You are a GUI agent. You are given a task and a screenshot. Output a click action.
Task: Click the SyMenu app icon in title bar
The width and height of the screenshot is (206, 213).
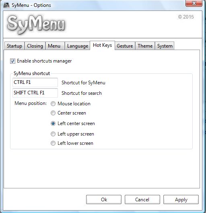[6, 5]
